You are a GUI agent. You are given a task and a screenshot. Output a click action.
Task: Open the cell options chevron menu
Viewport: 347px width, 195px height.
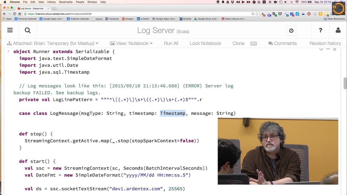click(321, 49)
